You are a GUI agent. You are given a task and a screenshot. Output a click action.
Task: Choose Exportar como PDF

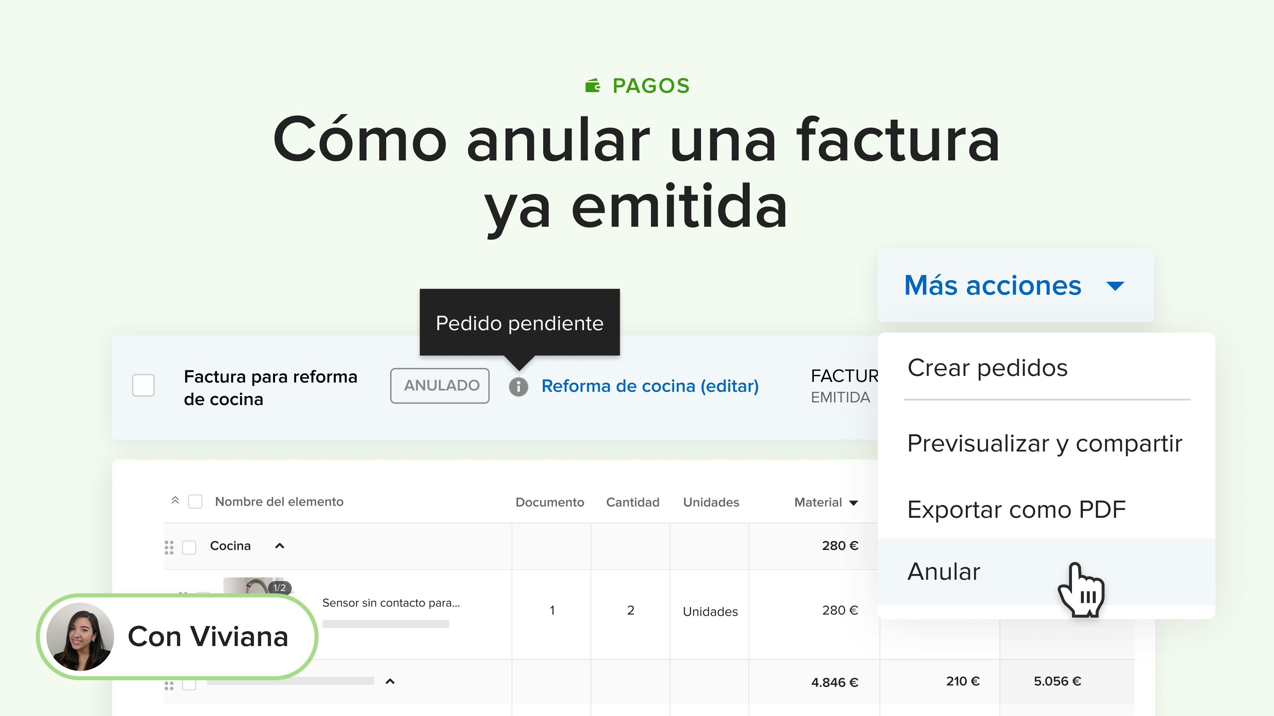[x=1016, y=509]
